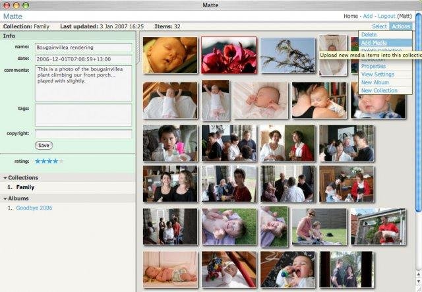Select the teen in red shirt thumbnail

click(x=229, y=183)
